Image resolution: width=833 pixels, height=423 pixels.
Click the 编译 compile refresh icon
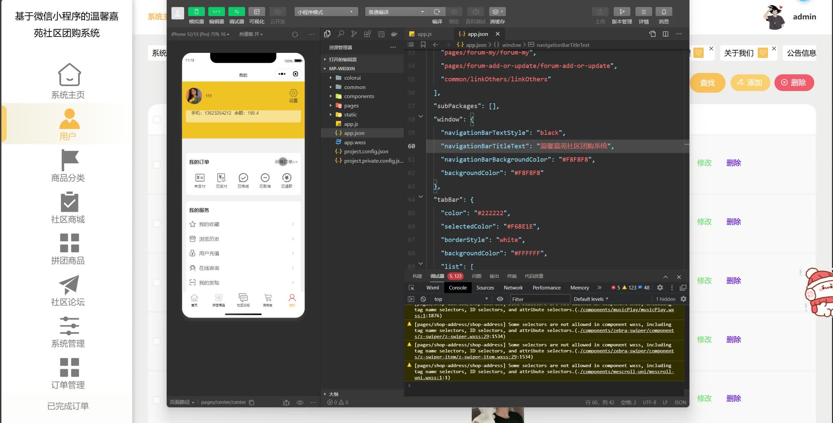click(x=437, y=12)
